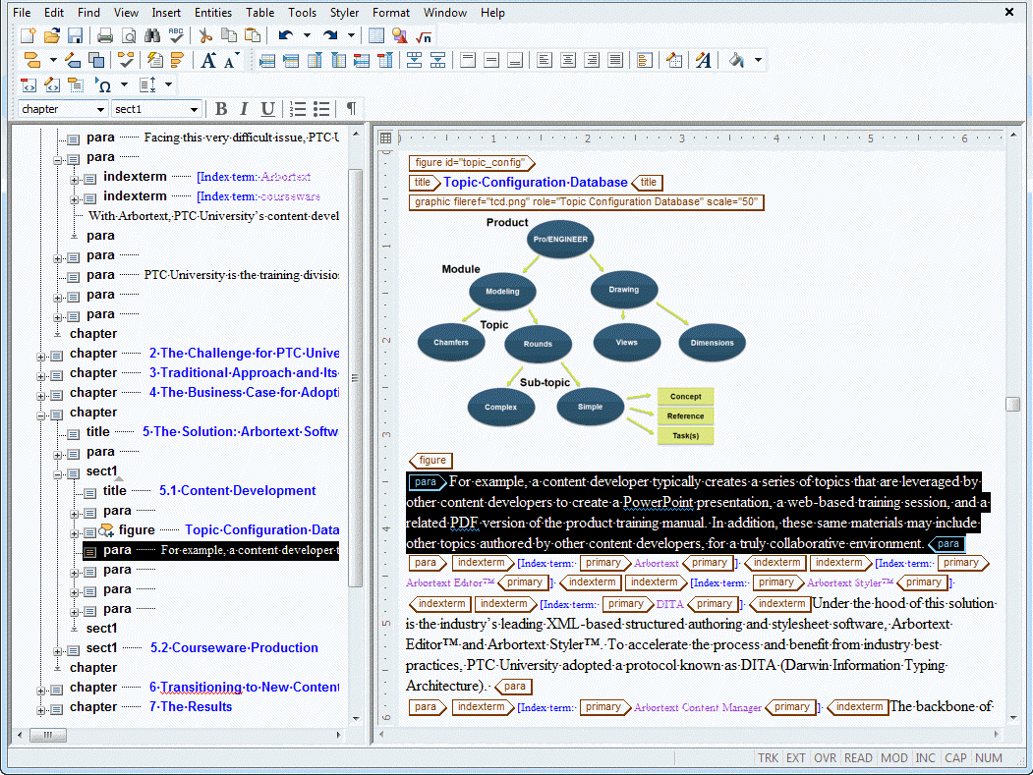The height and width of the screenshot is (775, 1033).
Task: Undo the last action with the undo arrow
Action: (x=285, y=35)
